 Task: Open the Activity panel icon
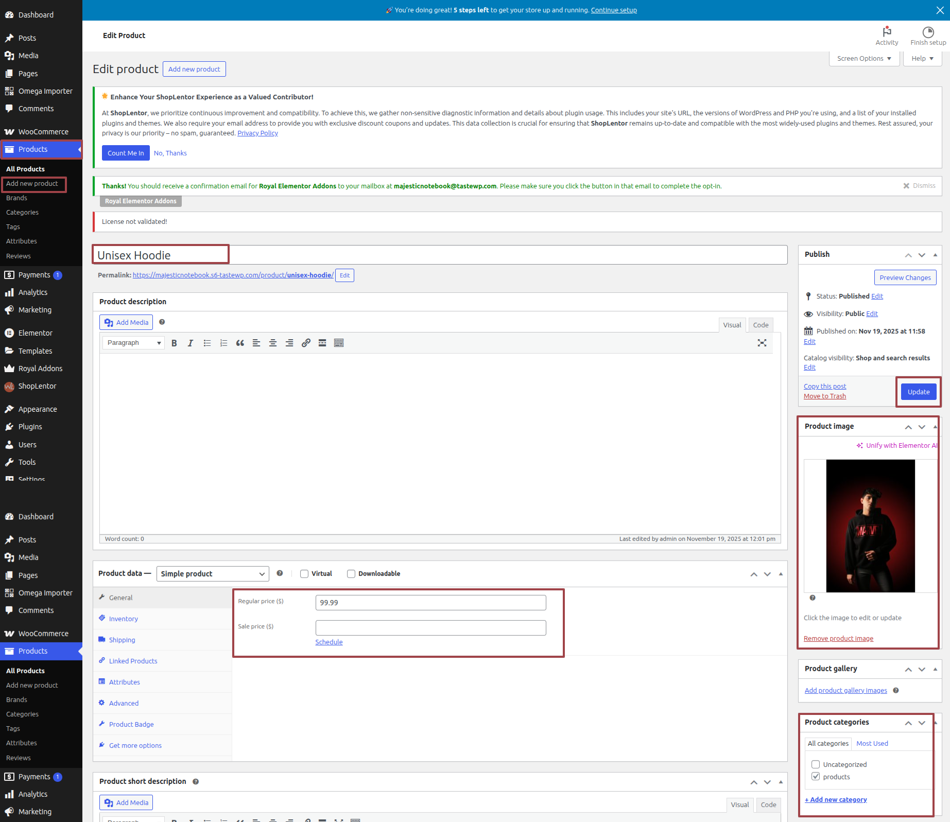[887, 36]
